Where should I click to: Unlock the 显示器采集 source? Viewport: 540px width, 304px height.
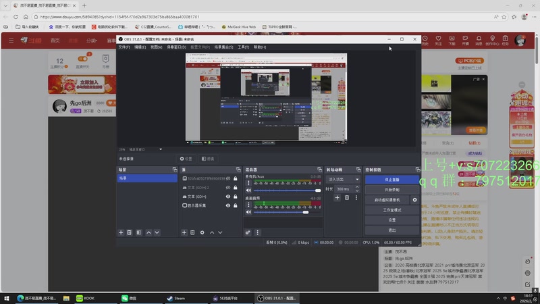pos(235,205)
